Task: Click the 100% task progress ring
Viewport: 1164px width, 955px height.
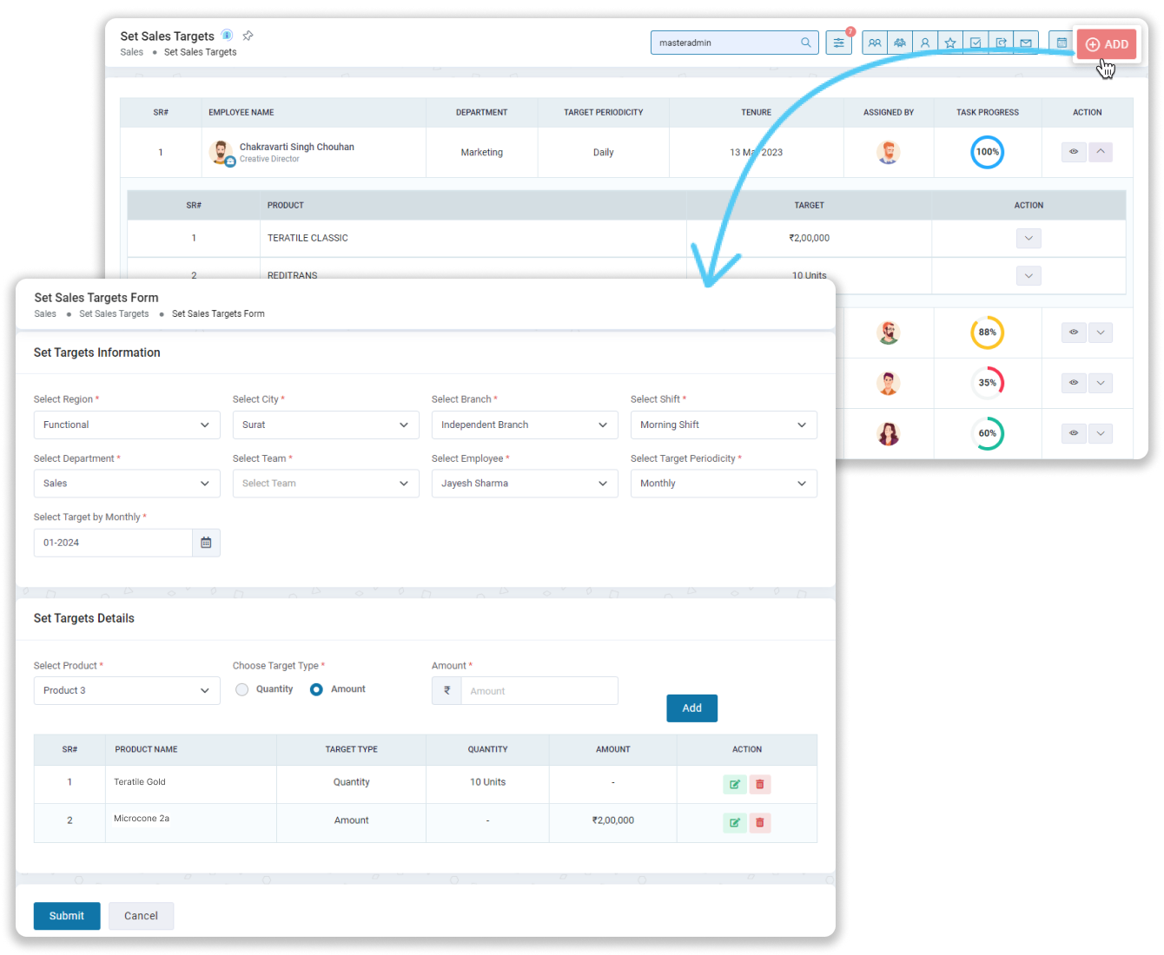Action: point(987,152)
